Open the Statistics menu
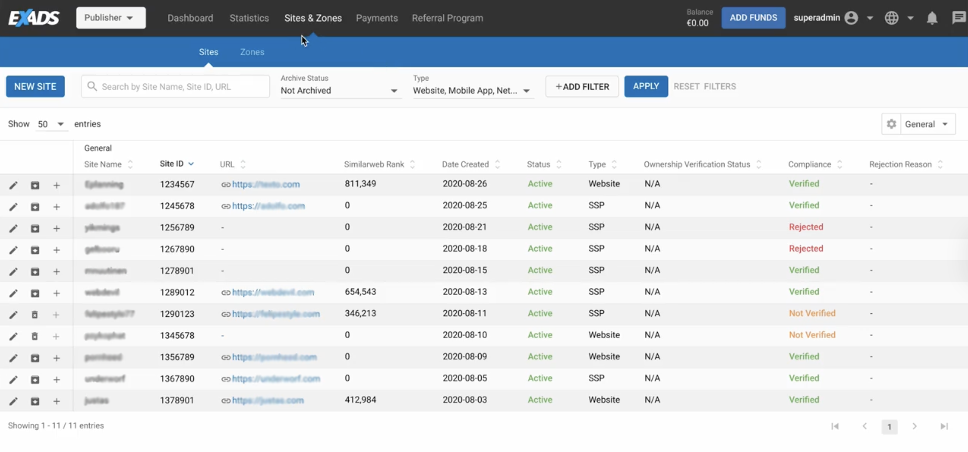This screenshot has height=452, width=968. click(249, 18)
